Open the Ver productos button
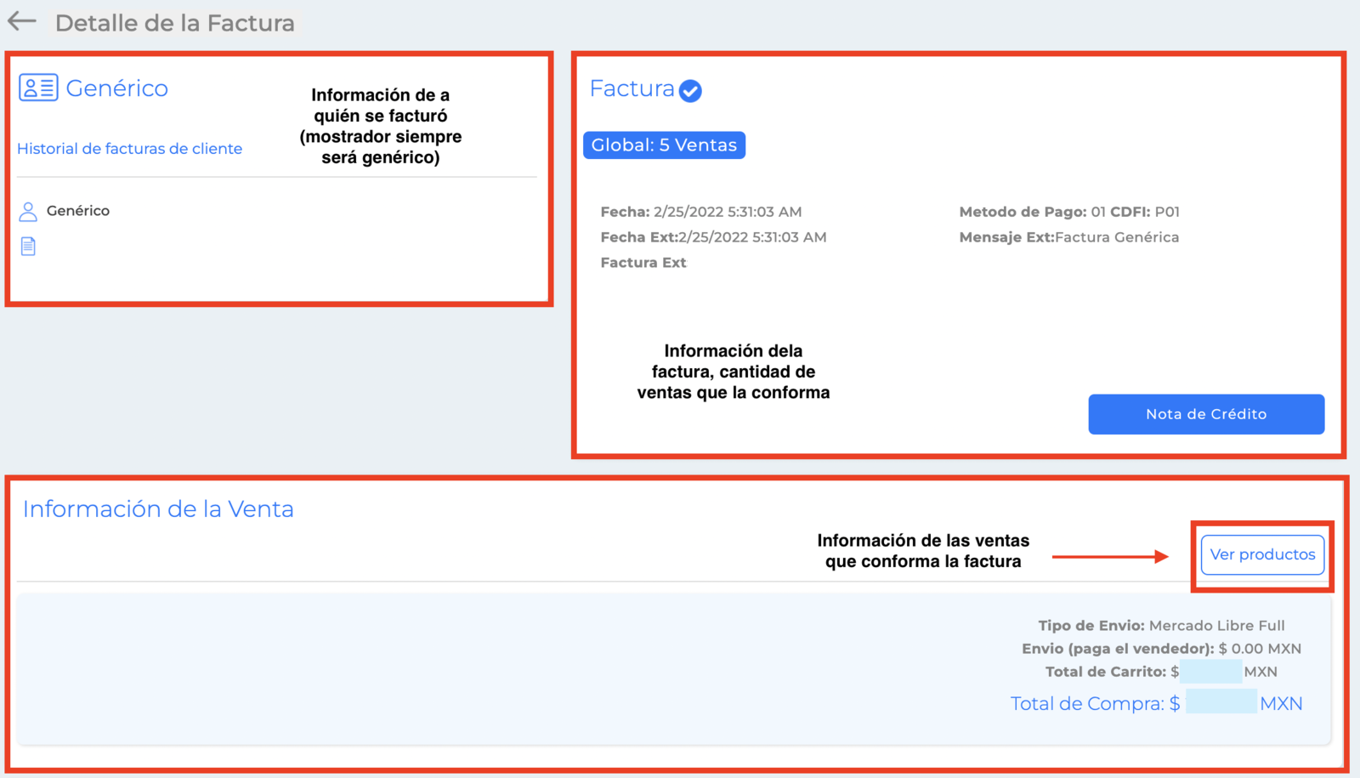This screenshot has height=778, width=1360. (x=1262, y=554)
